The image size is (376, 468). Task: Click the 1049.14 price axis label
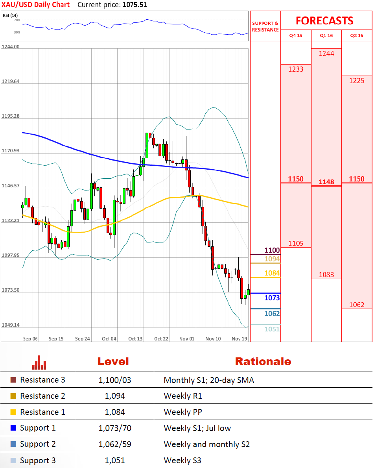point(11,325)
